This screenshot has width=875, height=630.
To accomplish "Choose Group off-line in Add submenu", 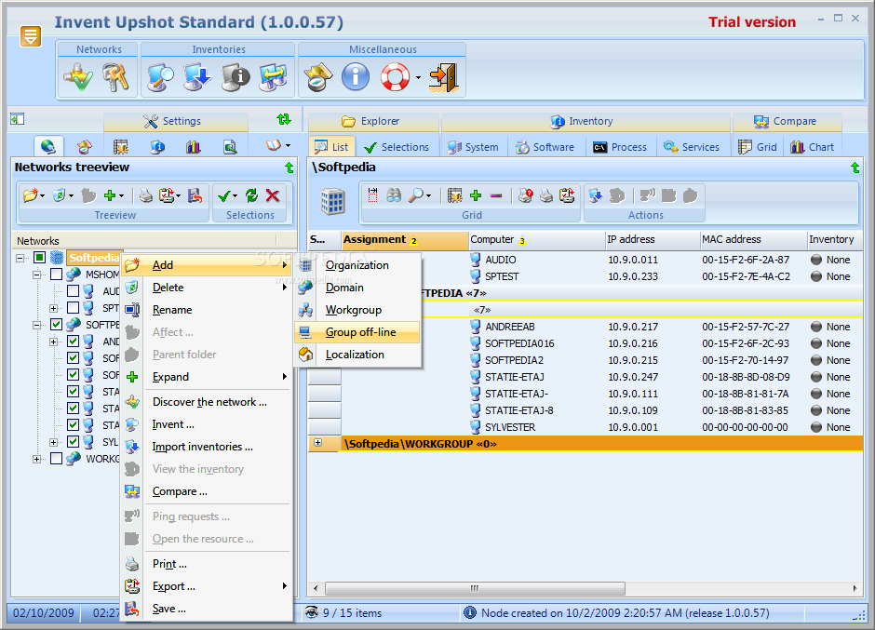I will pos(357,332).
